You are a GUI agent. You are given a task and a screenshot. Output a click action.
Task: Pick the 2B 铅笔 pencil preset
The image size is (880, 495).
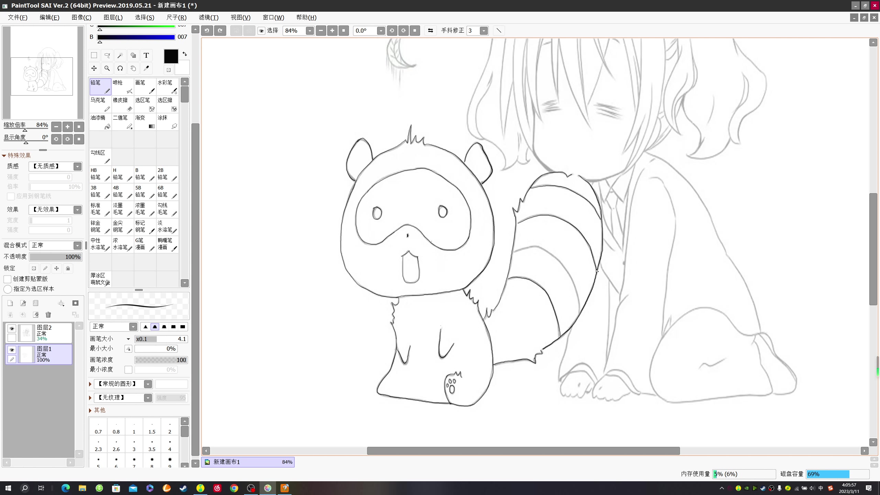click(x=167, y=174)
